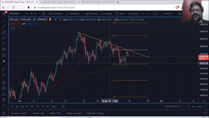Image resolution: width=209 pixels, height=118 pixels.
Task: Set the 1M date range
Action: point(22,107)
